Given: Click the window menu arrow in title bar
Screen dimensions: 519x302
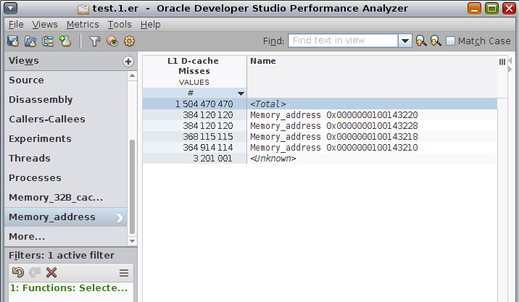Looking at the screenshot, I should coord(11,8).
